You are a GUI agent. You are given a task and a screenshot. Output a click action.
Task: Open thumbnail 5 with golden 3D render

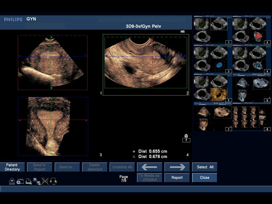pyautogui.click(x=212, y=88)
